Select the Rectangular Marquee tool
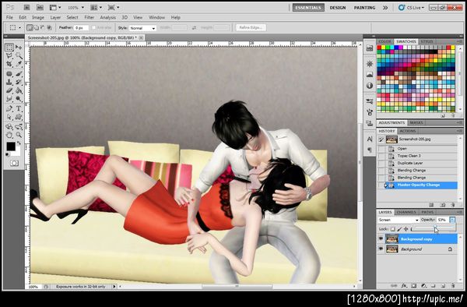 pyautogui.click(x=9, y=48)
